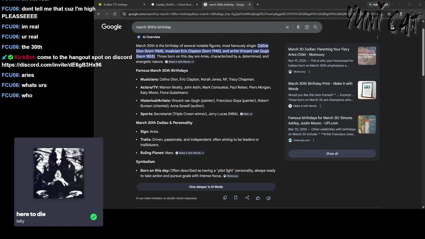Open the "Make it with Words +3" source chip
This screenshot has height=239, width=425.
179,62
